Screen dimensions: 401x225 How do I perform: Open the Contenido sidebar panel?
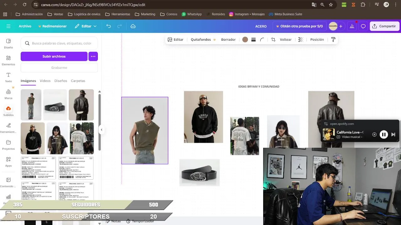click(8, 182)
